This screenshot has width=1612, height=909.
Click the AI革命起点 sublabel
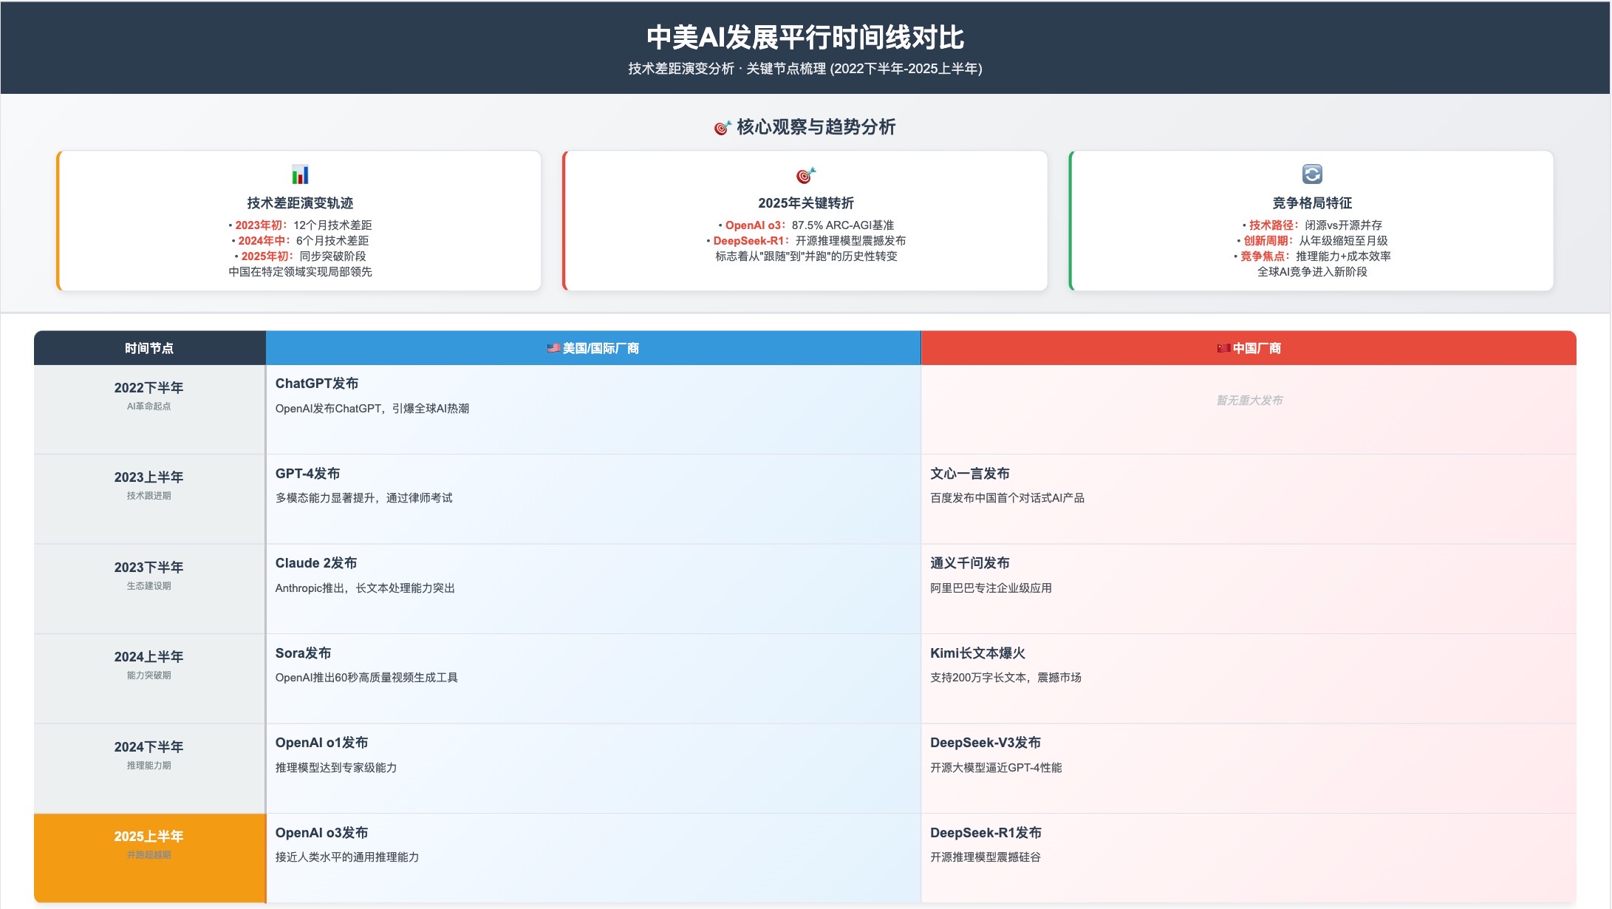[x=148, y=406]
